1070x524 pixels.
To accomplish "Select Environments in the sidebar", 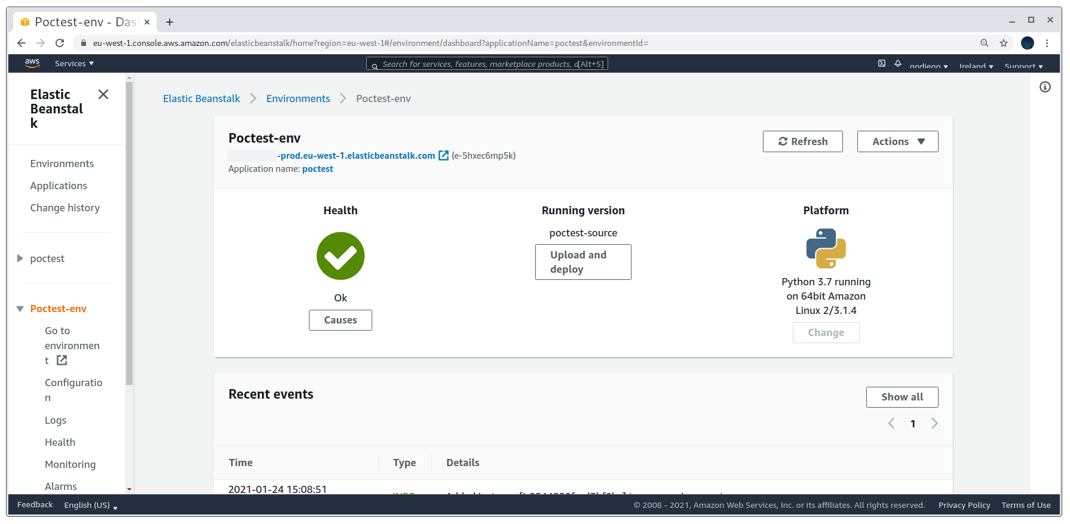I will [62, 164].
